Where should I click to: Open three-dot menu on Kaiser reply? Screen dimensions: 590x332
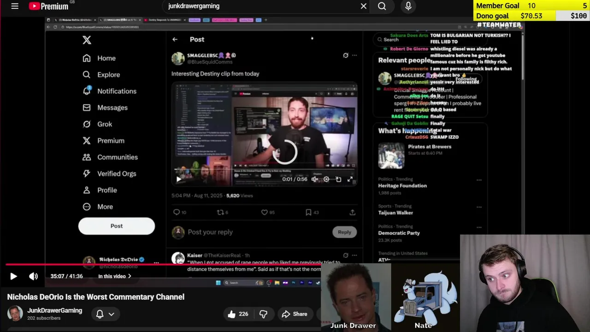point(354,255)
